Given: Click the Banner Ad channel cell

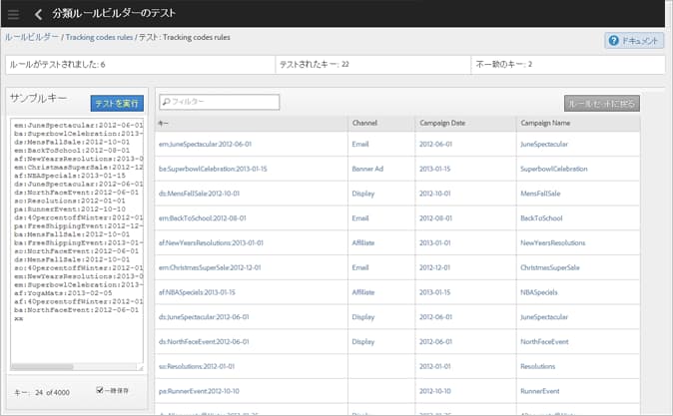Looking at the screenshot, I should pyautogui.click(x=367, y=169).
